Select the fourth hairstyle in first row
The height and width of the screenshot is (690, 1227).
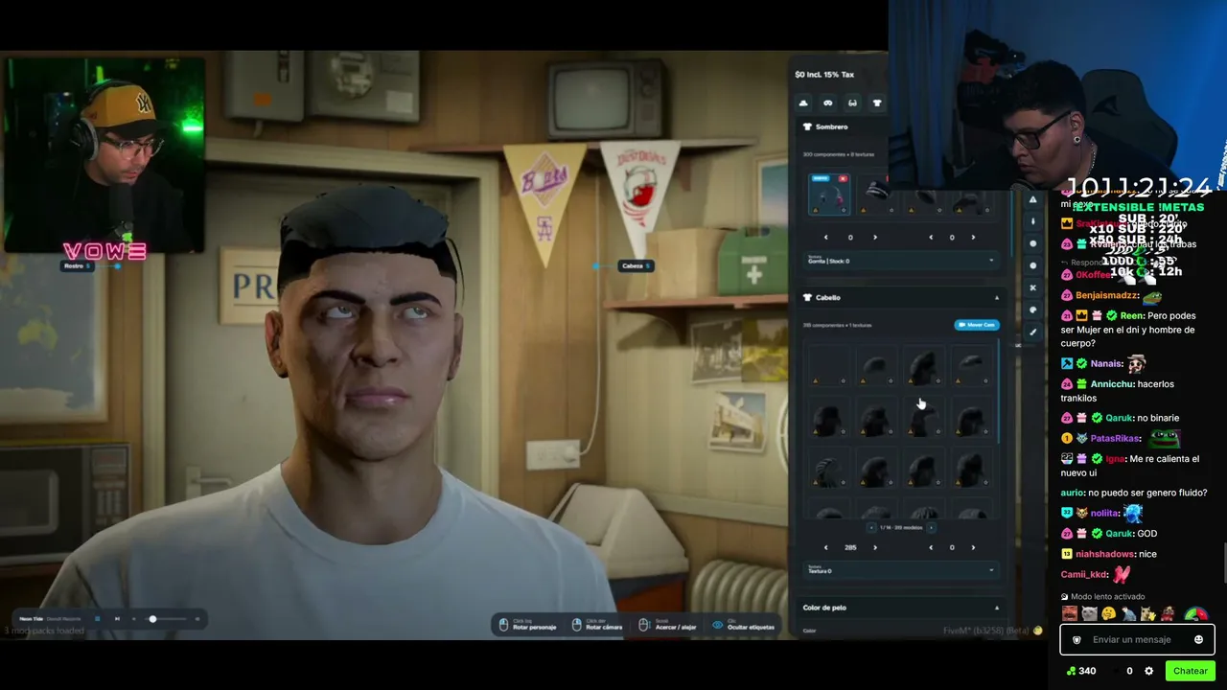pyautogui.click(x=971, y=366)
